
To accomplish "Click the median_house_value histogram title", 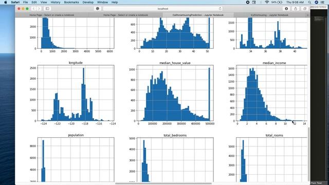I will click(x=175, y=63).
